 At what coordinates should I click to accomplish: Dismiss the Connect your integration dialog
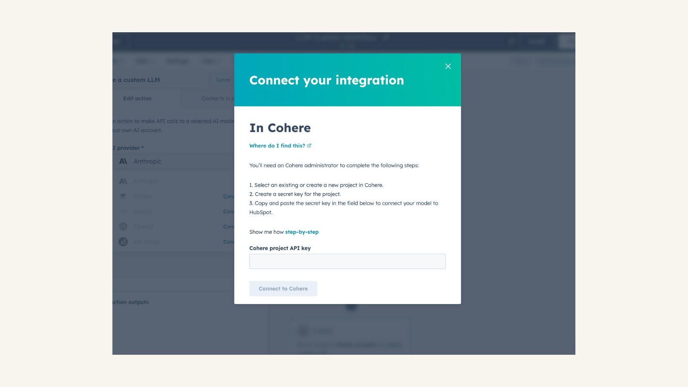tap(448, 66)
